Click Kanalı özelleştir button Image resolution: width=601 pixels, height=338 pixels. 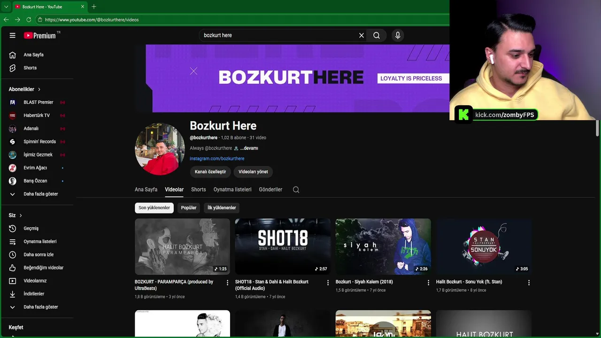(210, 172)
